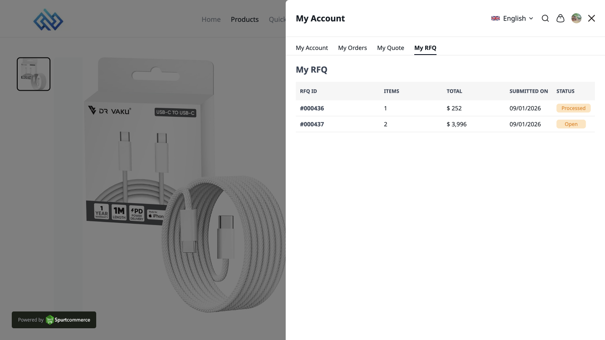Switch to the My Account tab
The image size is (605, 340).
[x=312, y=48]
